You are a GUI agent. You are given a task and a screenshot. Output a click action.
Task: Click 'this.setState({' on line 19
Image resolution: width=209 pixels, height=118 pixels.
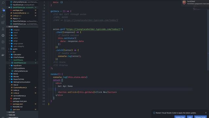click(x=67, y=38)
